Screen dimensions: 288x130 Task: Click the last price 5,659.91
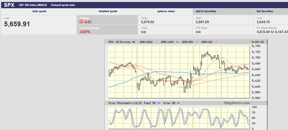17,24
